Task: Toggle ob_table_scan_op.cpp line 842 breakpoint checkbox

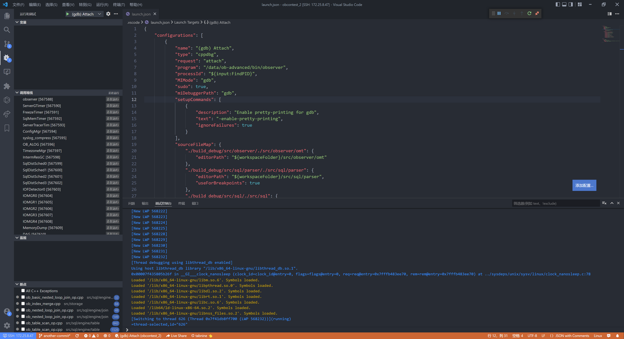Action: point(23,323)
